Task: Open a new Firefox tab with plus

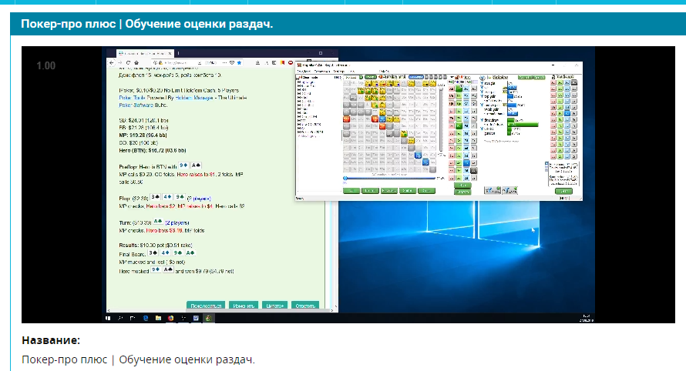Action: (x=179, y=53)
